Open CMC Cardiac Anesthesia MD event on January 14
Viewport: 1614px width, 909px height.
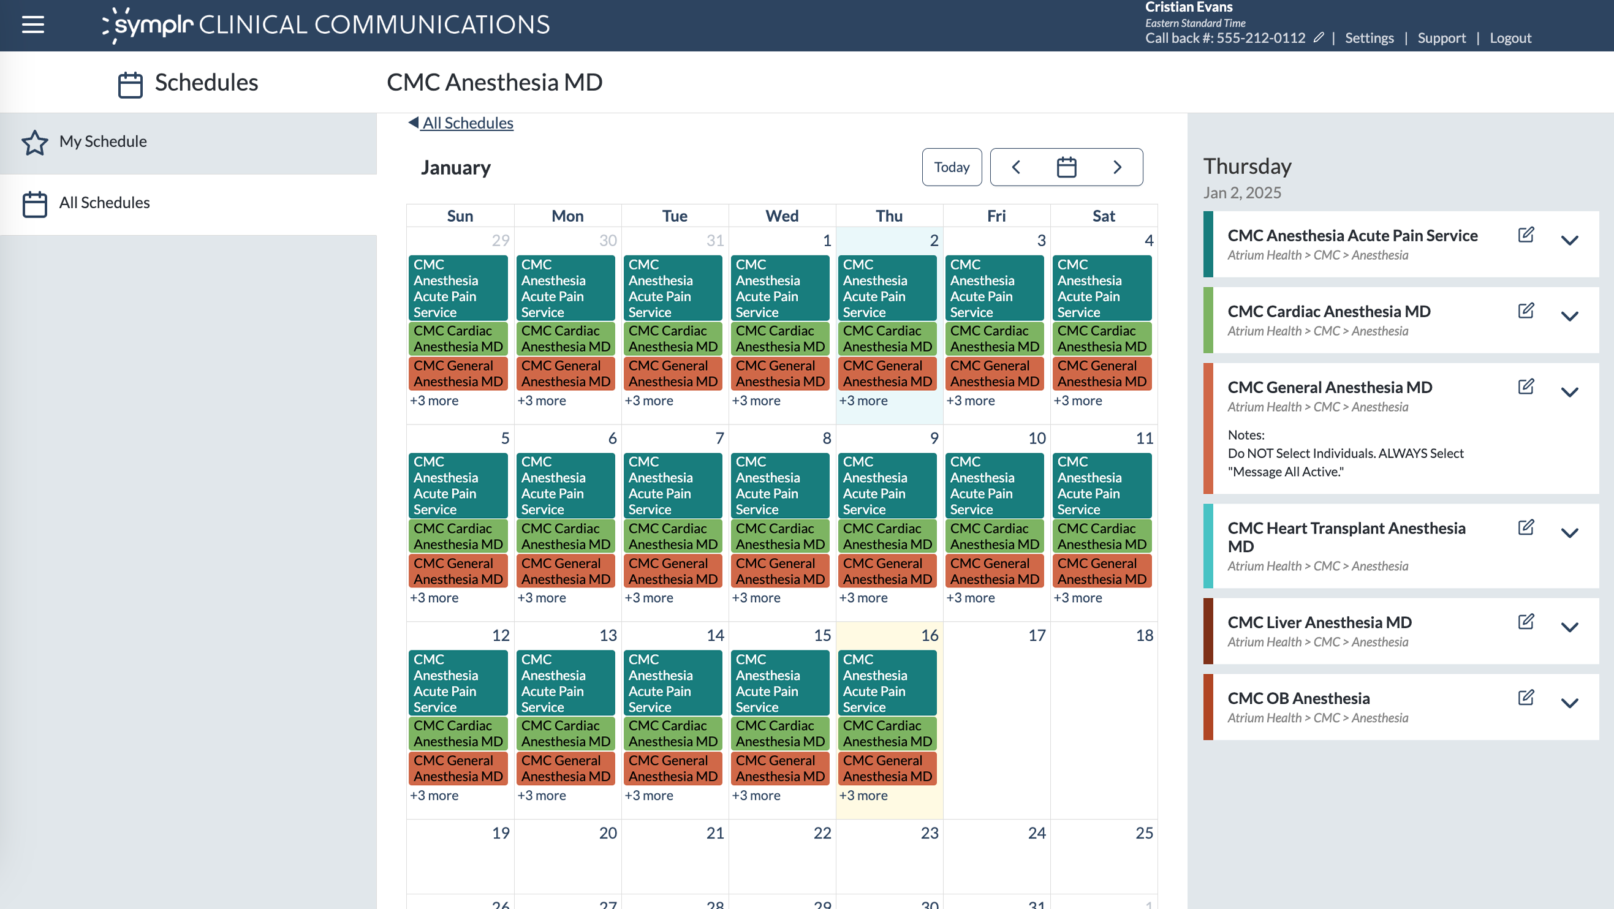pyautogui.click(x=673, y=734)
